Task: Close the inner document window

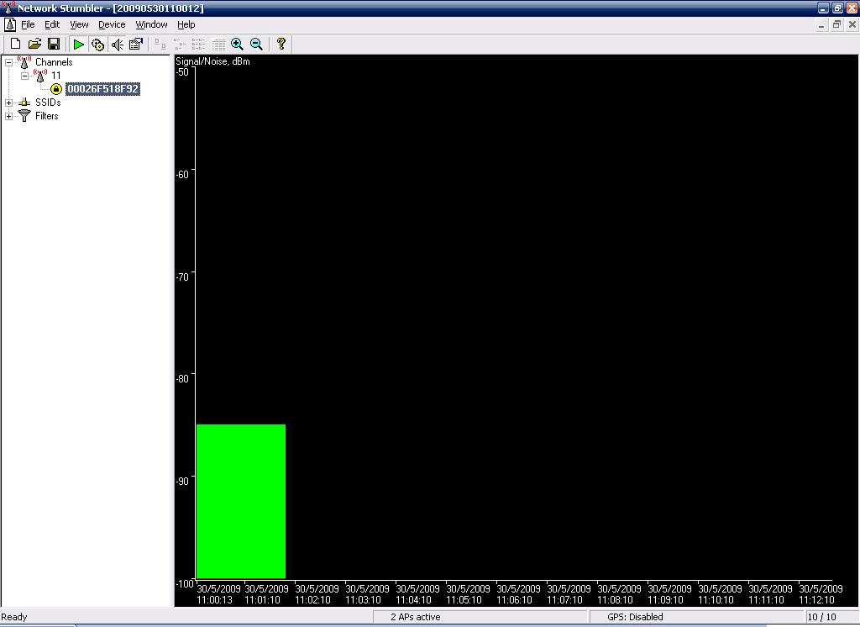Action: click(x=852, y=24)
